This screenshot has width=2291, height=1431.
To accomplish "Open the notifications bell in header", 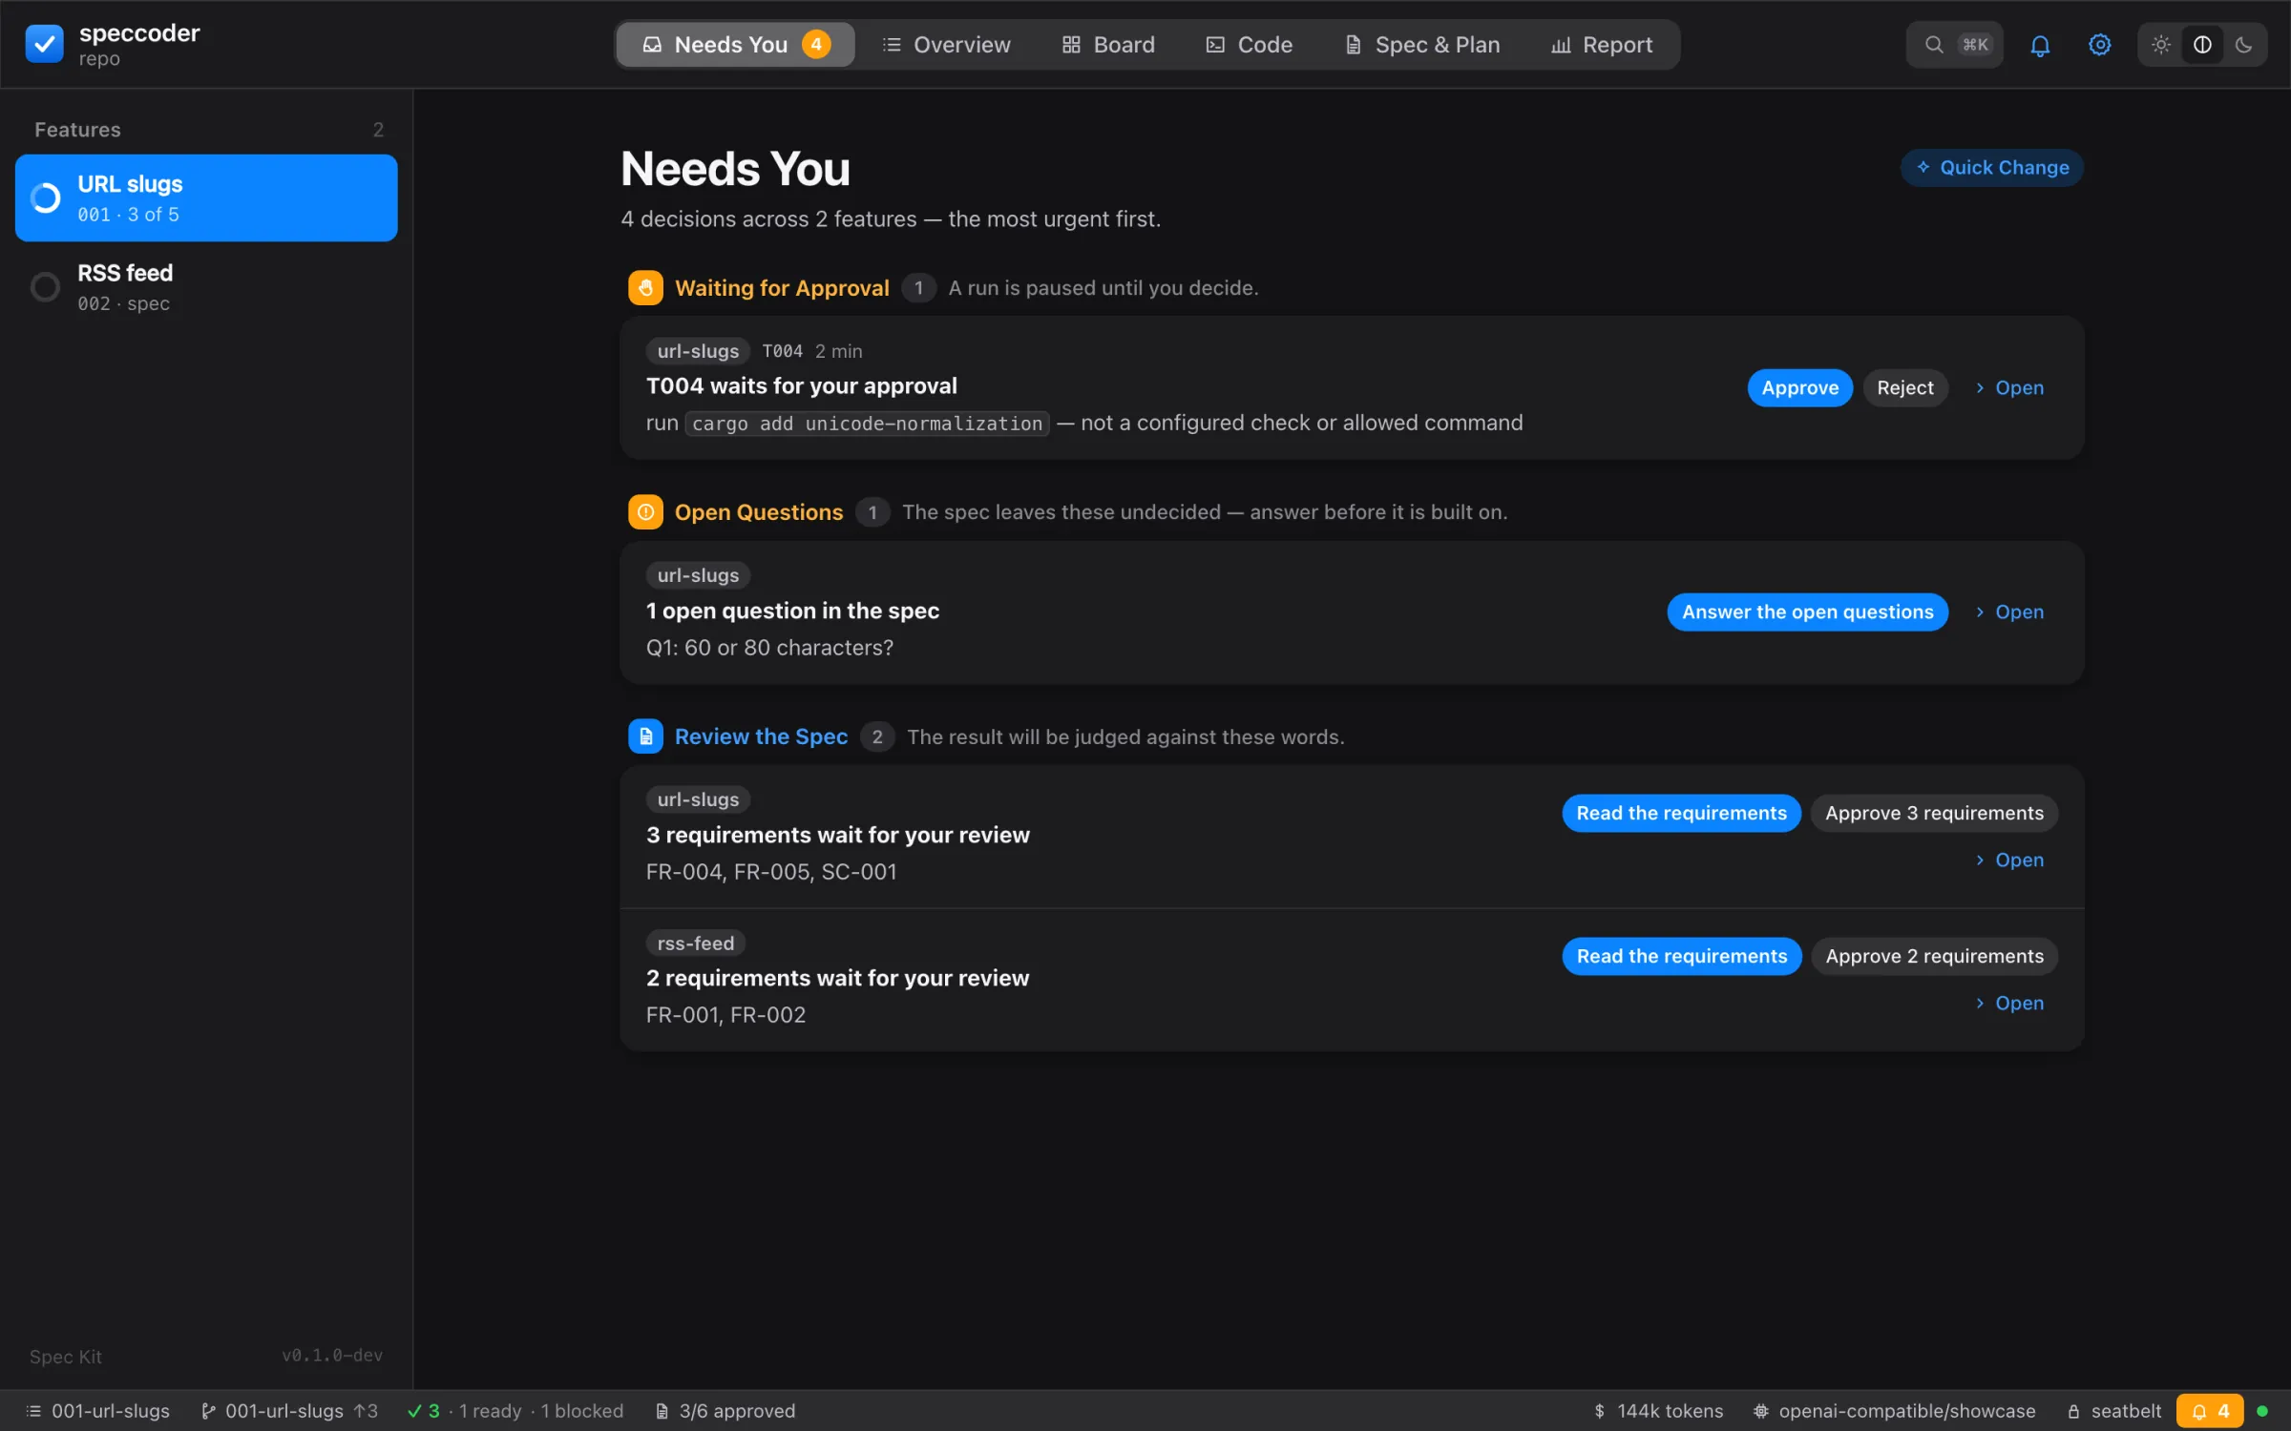I will (x=2040, y=45).
